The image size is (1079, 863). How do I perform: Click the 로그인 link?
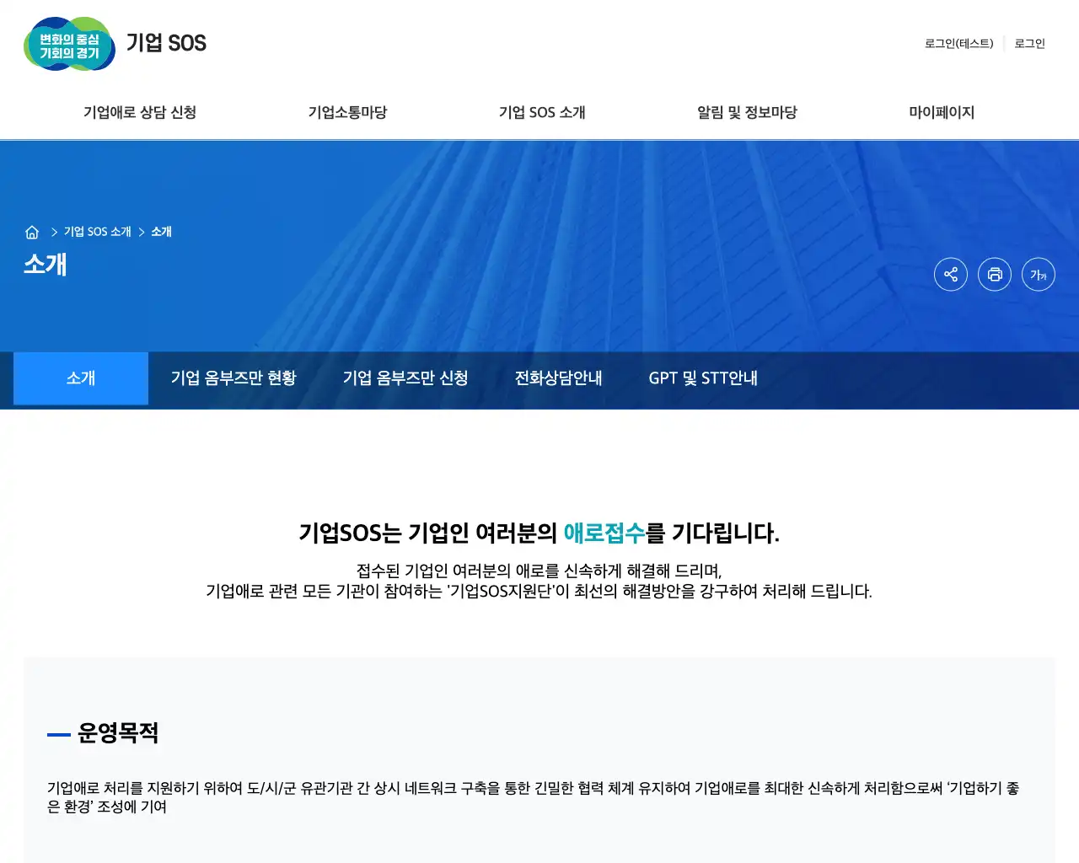(x=1029, y=44)
